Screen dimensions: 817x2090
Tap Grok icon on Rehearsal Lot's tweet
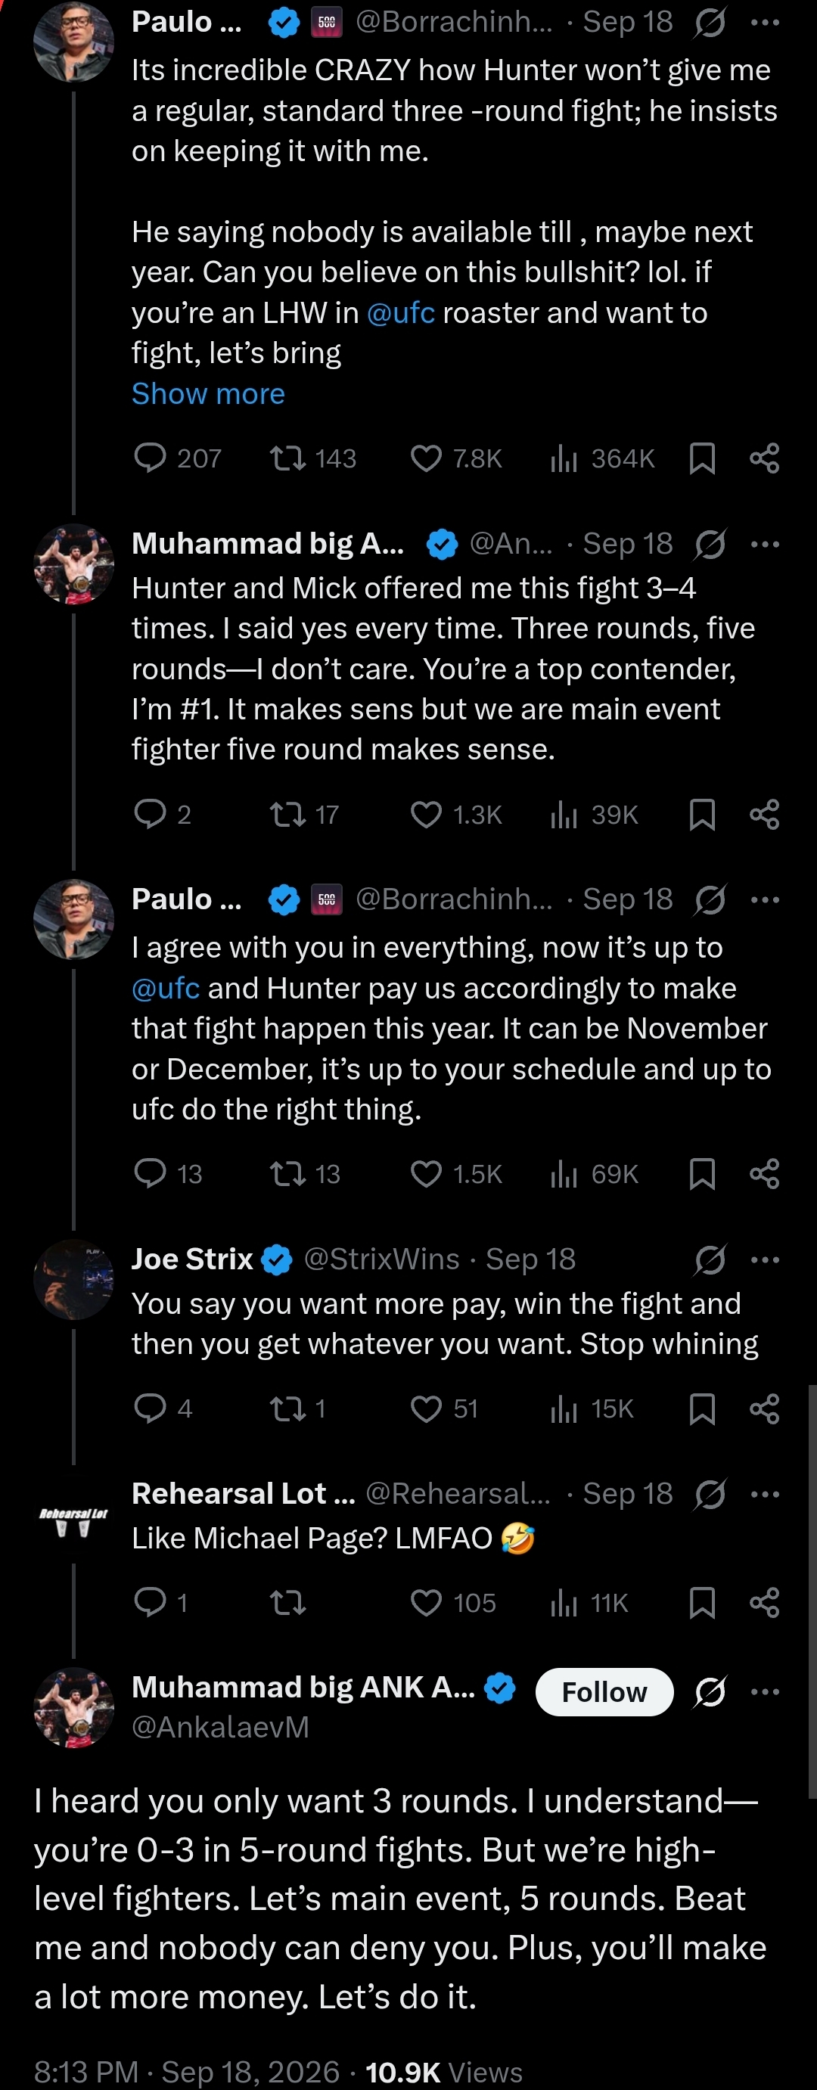(x=710, y=1494)
